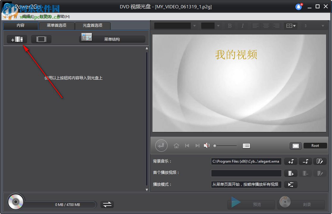Add background music with the +note icon
Viewport: 332px width, 214px height.
tap(291, 161)
